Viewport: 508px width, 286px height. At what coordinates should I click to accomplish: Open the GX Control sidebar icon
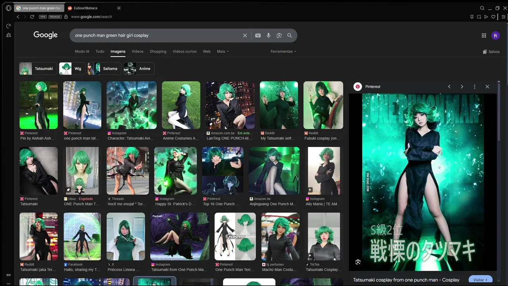[8, 275]
